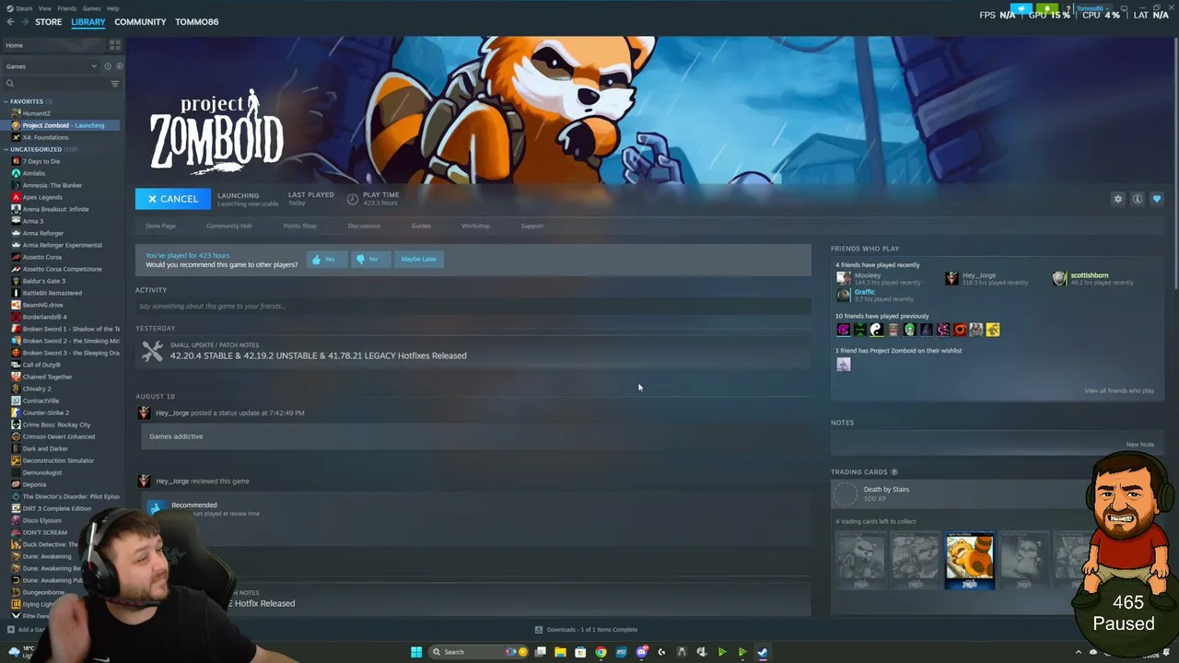
Task: Open the Downloads status at the bottom
Action: (x=586, y=630)
